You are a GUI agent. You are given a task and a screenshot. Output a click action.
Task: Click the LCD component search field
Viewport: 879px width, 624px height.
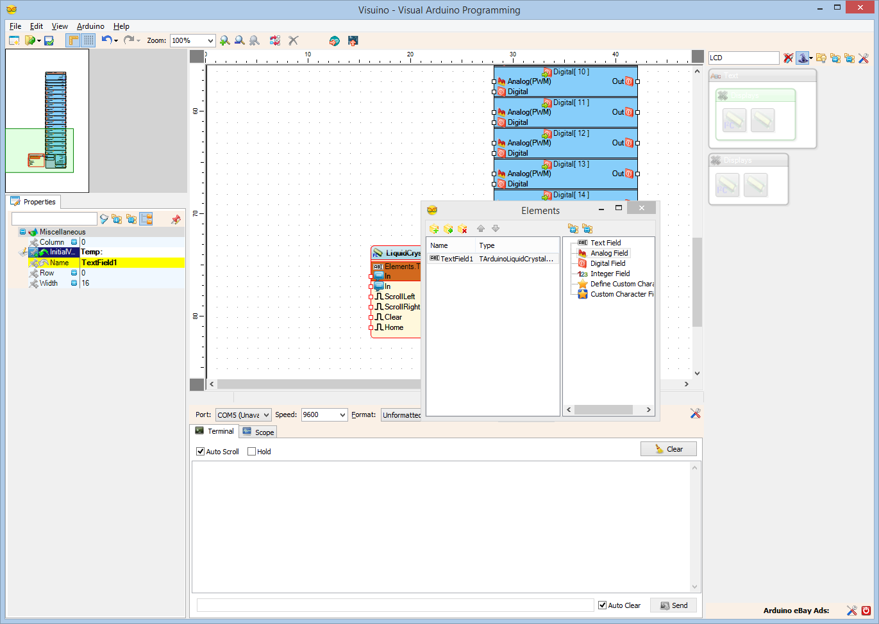tap(744, 58)
